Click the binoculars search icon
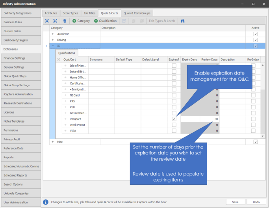The height and width of the screenshot is (208, 269). coord(183,21)
